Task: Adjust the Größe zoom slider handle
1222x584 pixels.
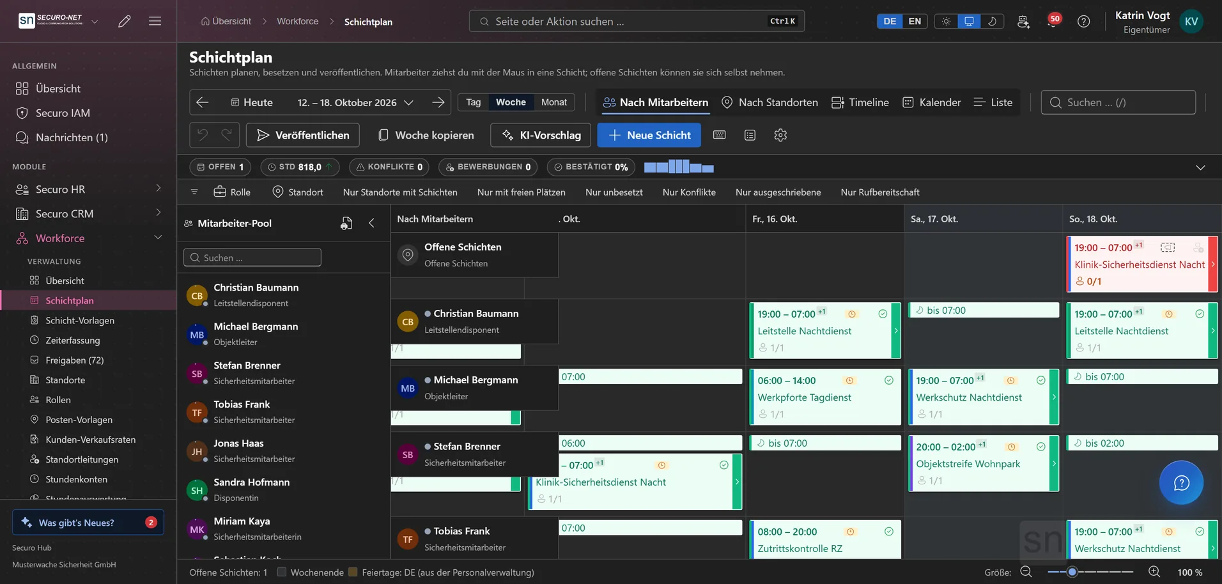Action: [x=1072, y=572]
